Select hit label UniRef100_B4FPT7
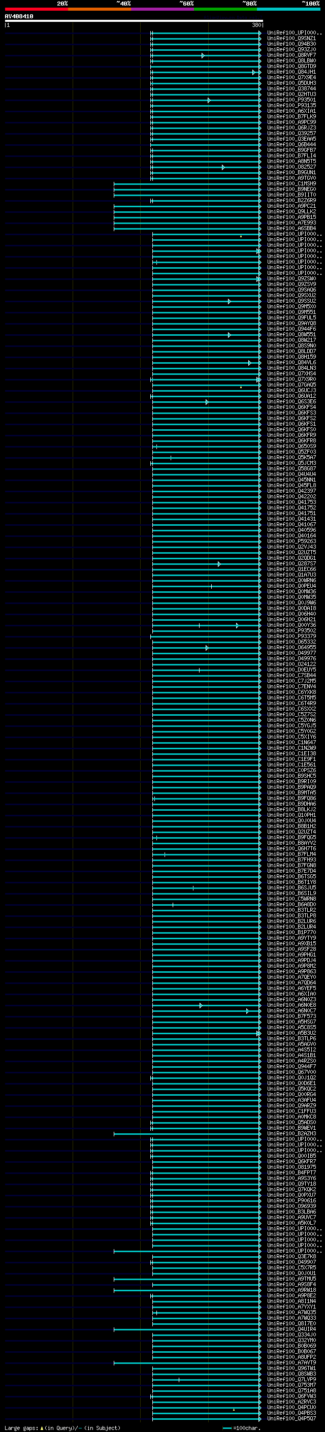 click(x=291, y=1173)
